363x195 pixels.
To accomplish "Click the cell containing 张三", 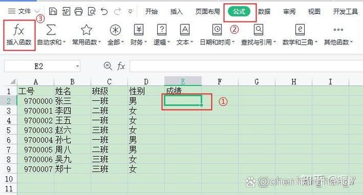I will pyautogui.click(x=72, y=101).
